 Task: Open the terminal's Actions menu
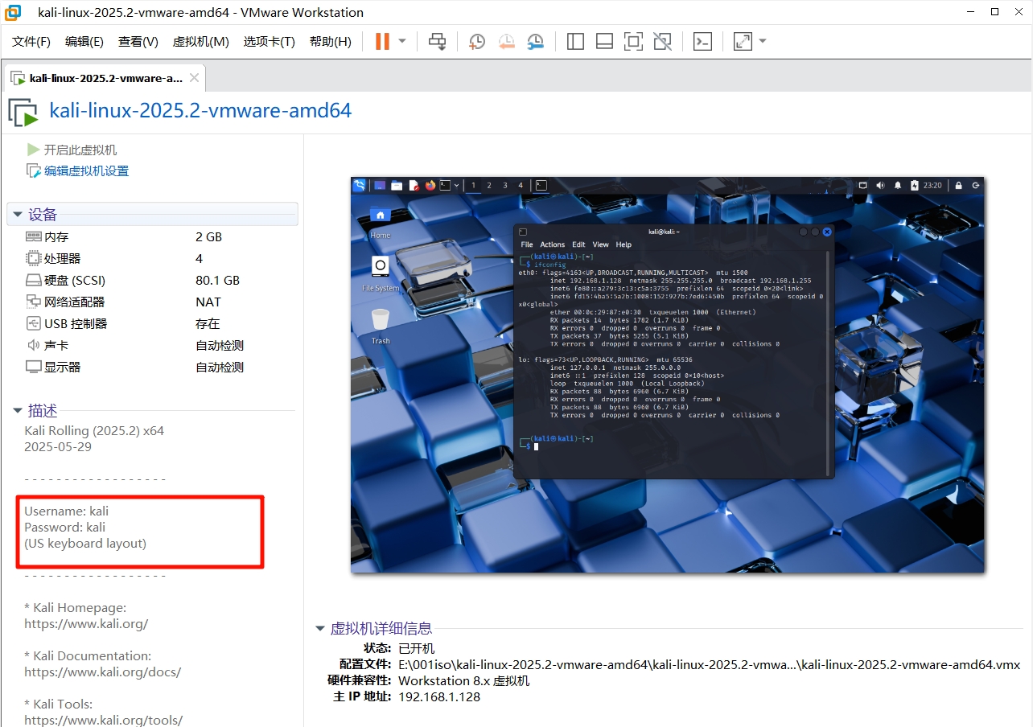552,244
